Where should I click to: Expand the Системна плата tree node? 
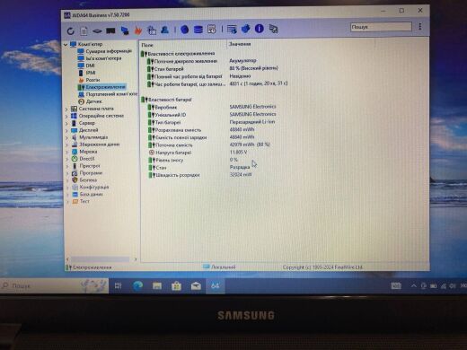66,109
